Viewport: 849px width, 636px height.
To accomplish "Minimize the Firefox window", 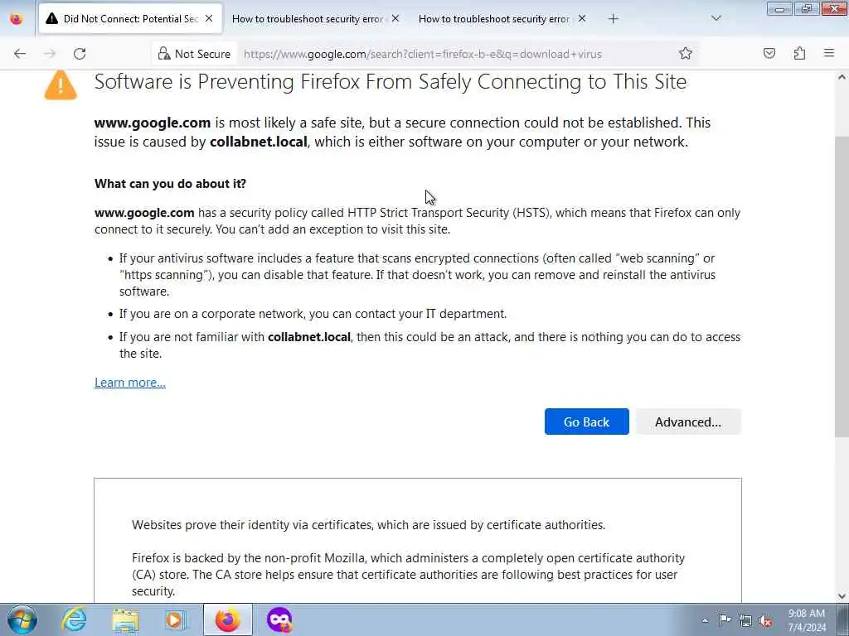I will pyautogui.click(x=779, y=9).
